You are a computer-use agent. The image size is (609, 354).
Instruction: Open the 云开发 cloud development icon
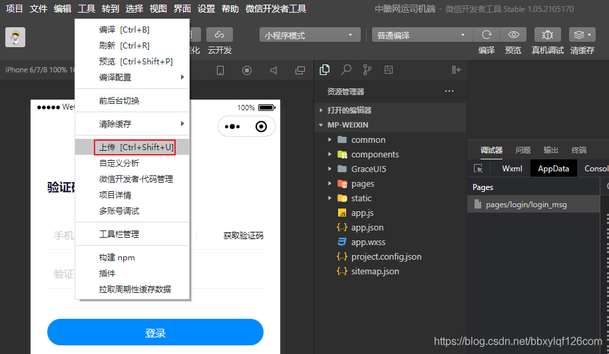pos(220,35)
